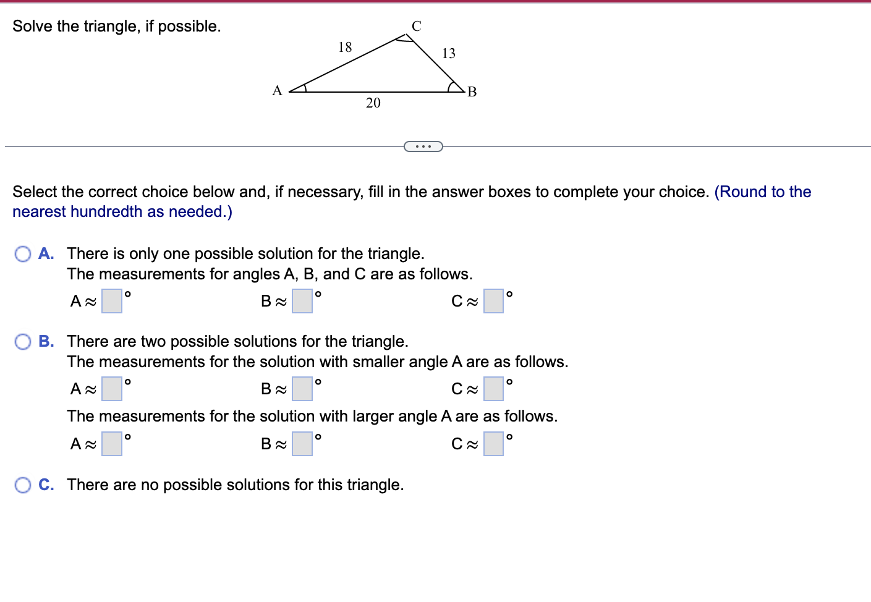Select radio button for choice B
This screenshot has width=871, height=602.
coord(23,341)
